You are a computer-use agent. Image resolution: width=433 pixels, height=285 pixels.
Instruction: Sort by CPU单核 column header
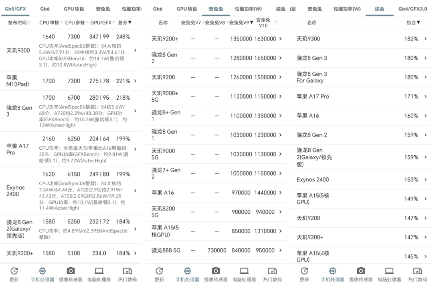[x=51, y=22]
